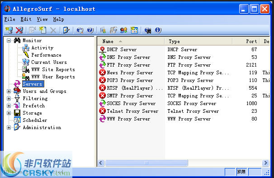The image size is (274, 178).
Task: Click port value 2121
Action: 251,65
